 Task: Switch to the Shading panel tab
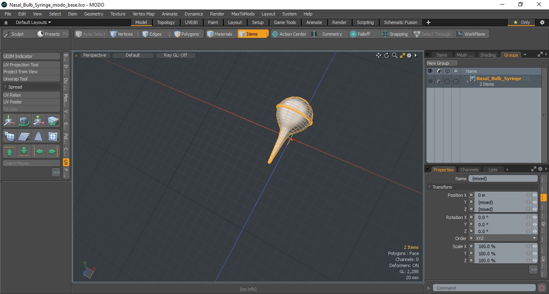488,55
